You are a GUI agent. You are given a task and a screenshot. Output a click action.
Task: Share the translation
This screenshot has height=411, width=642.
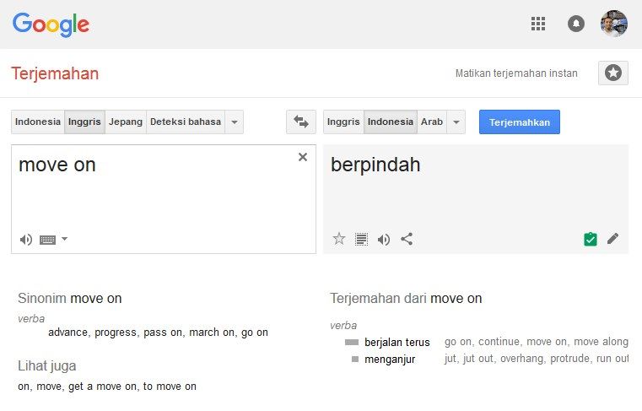click(407, 239)
